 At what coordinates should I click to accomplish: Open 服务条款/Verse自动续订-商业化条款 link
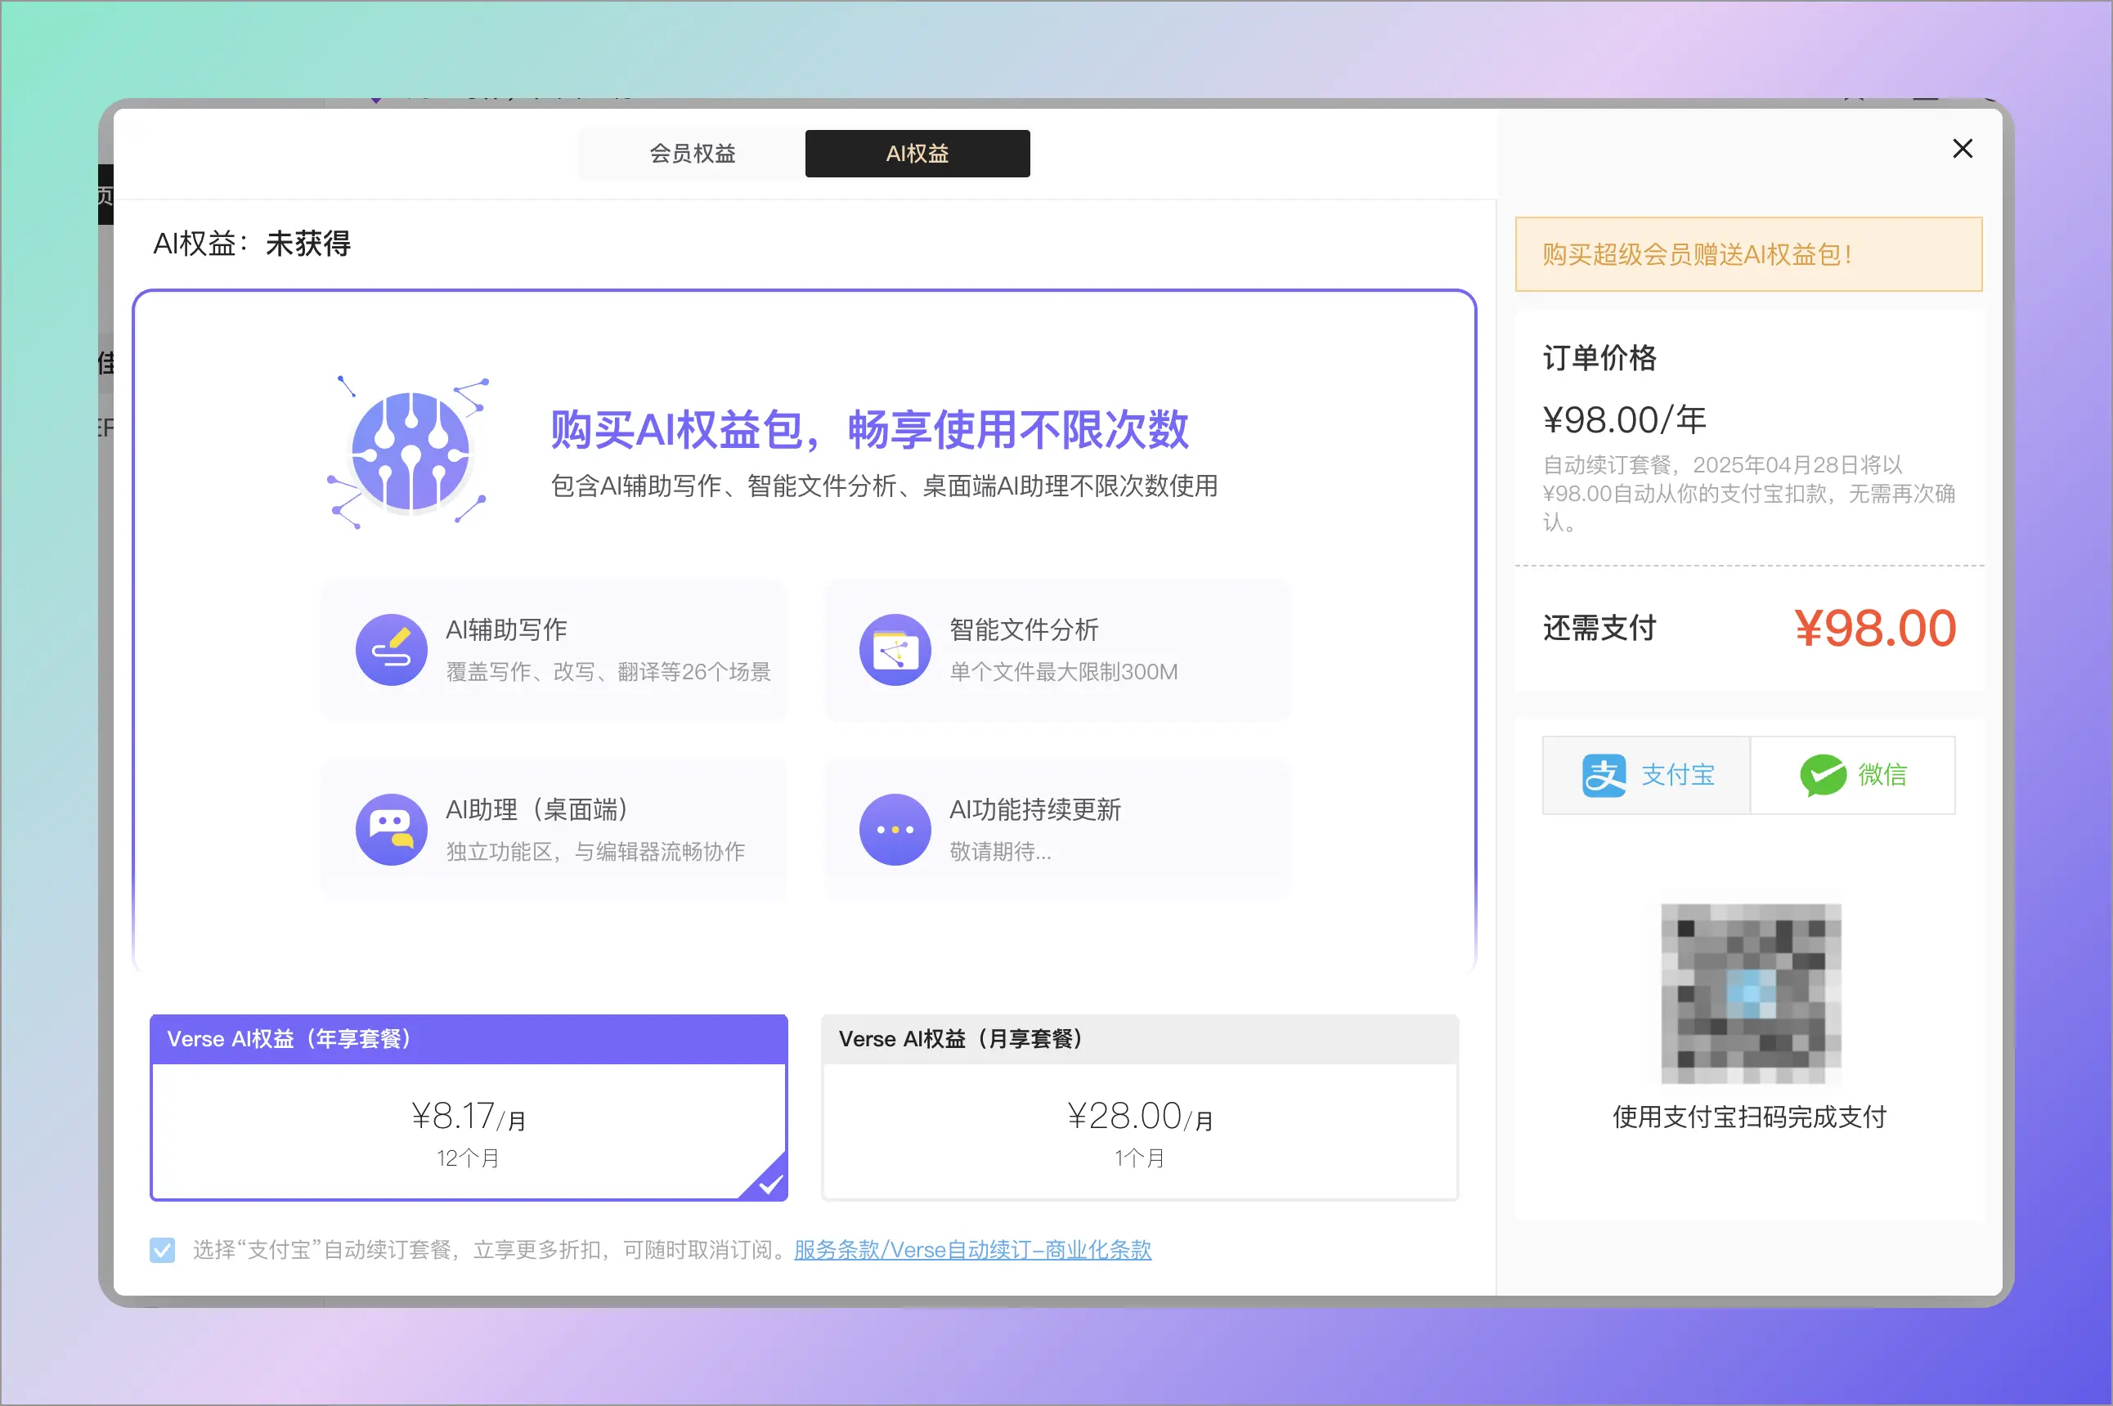pos(972,1249)
